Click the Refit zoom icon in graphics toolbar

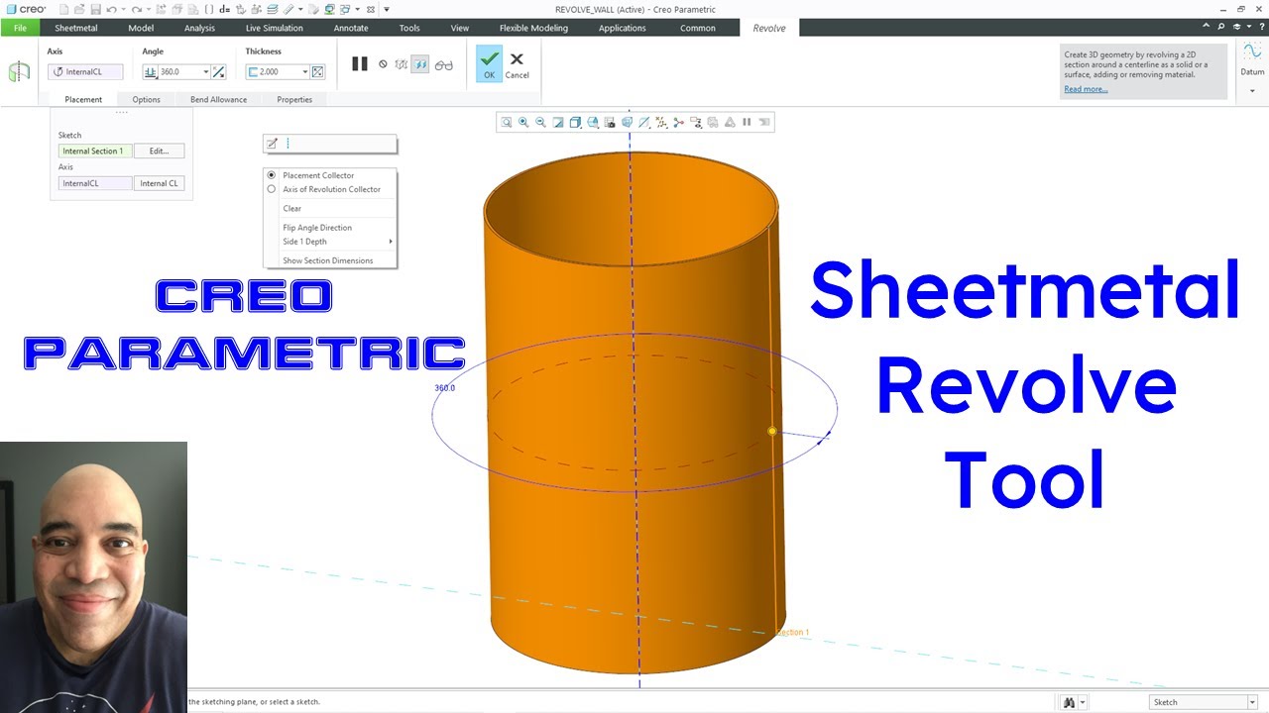pos(507,122)
